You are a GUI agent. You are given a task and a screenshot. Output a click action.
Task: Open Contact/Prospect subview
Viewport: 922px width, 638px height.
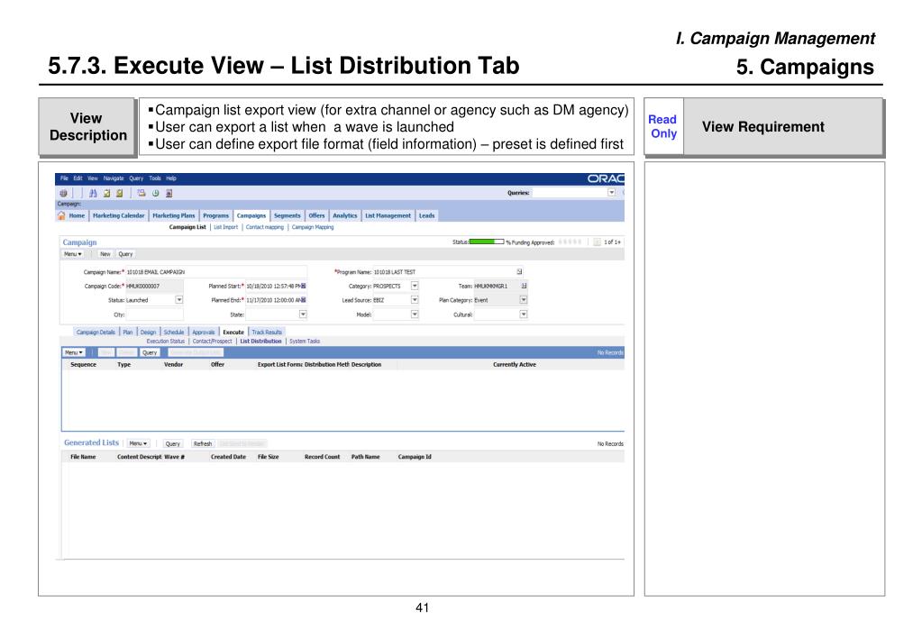point(213,341)
